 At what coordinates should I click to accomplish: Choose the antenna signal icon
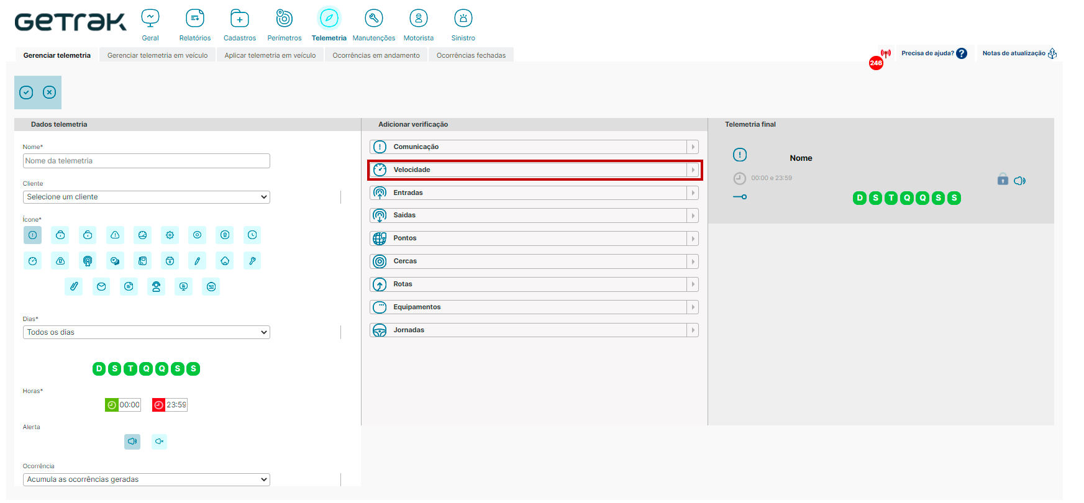pos(88,261)
